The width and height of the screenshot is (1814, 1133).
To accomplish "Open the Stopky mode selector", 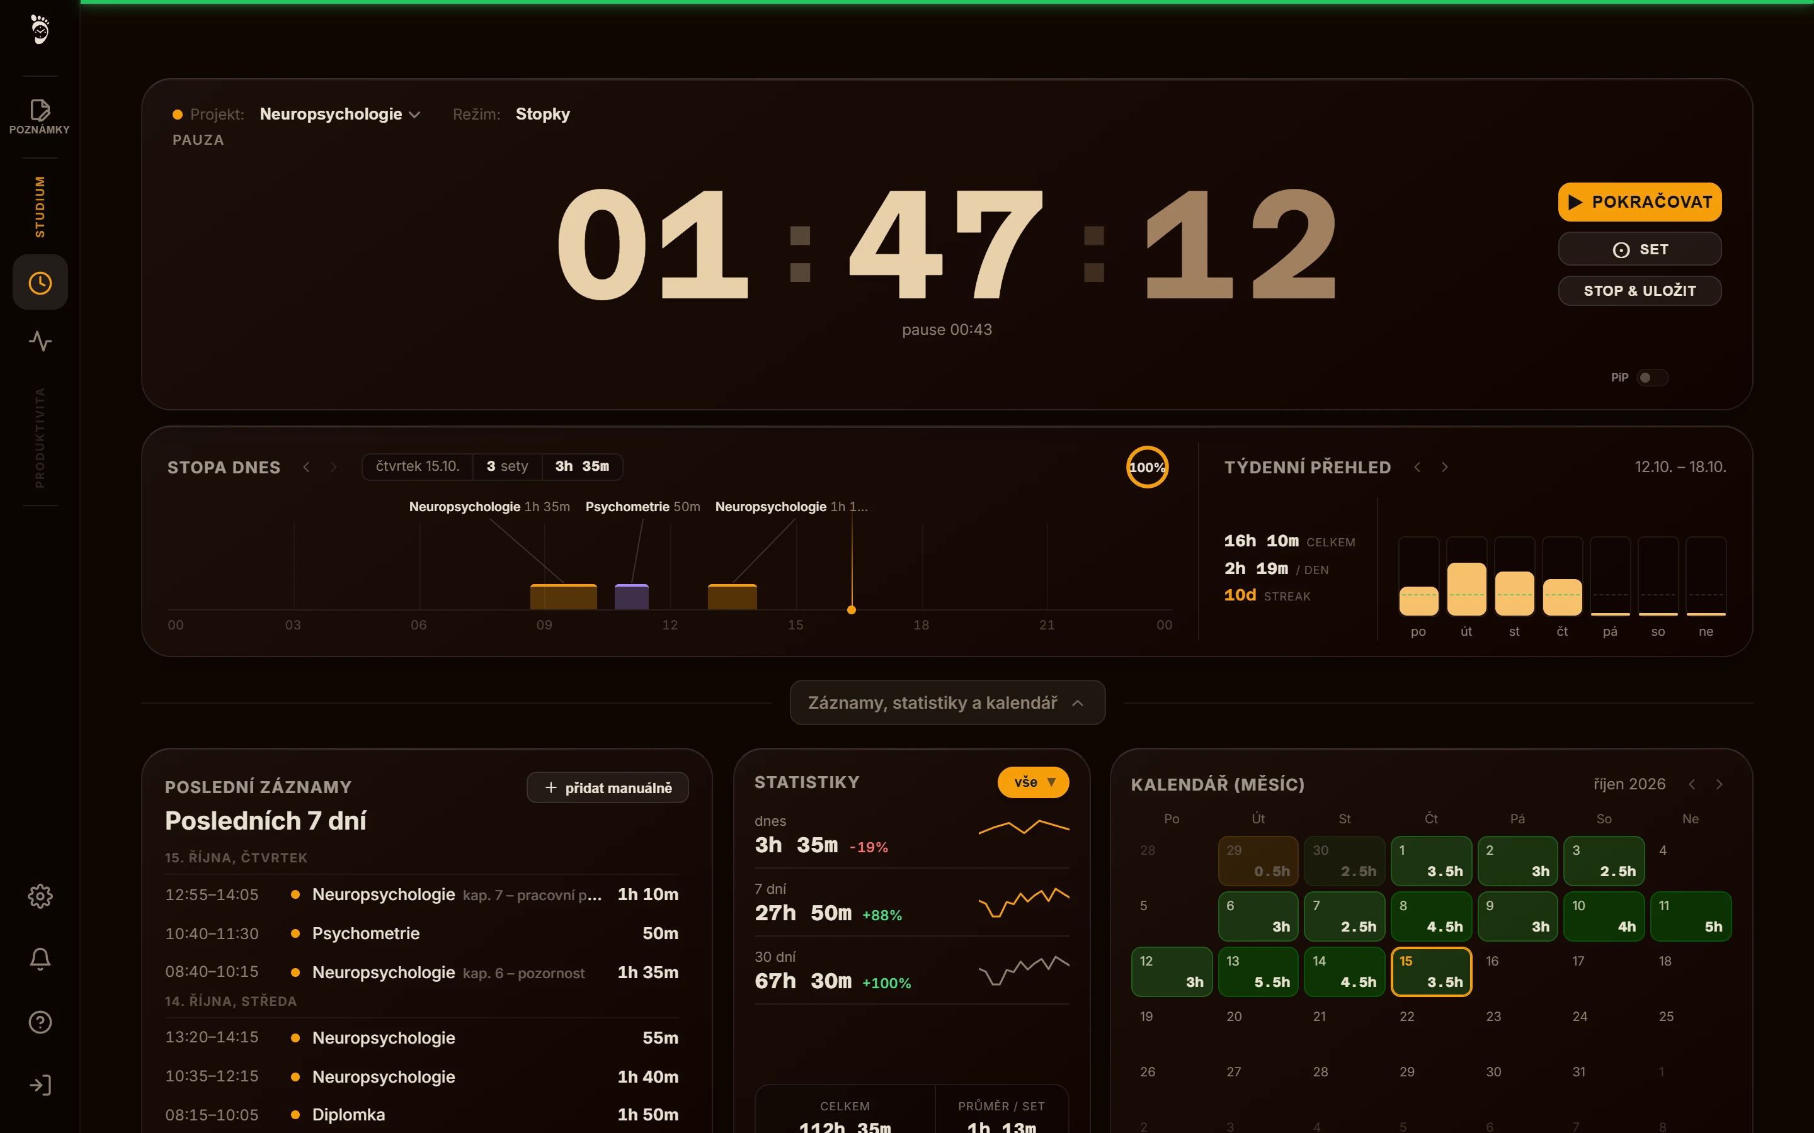I will 543,114.
